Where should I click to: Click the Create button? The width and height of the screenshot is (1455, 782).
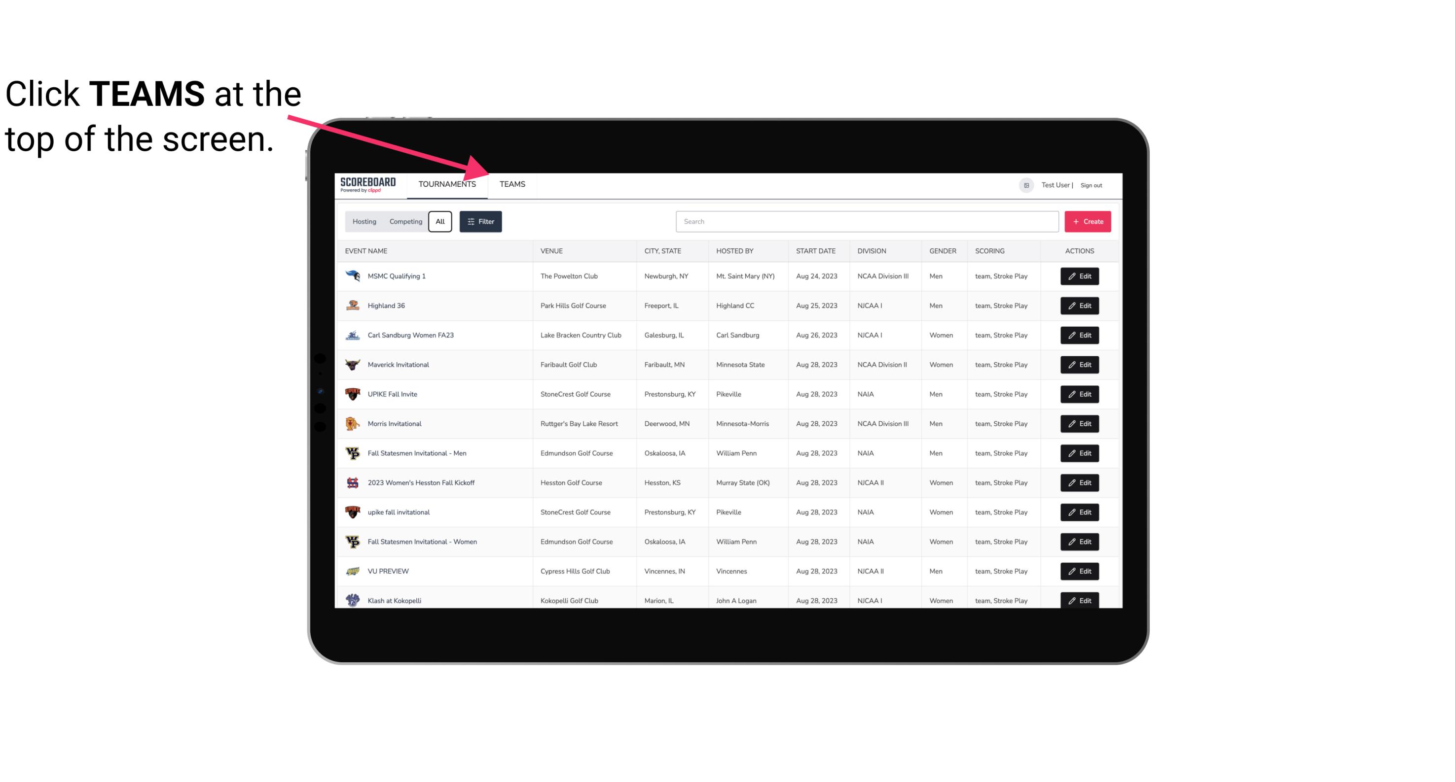point(1087,222)
